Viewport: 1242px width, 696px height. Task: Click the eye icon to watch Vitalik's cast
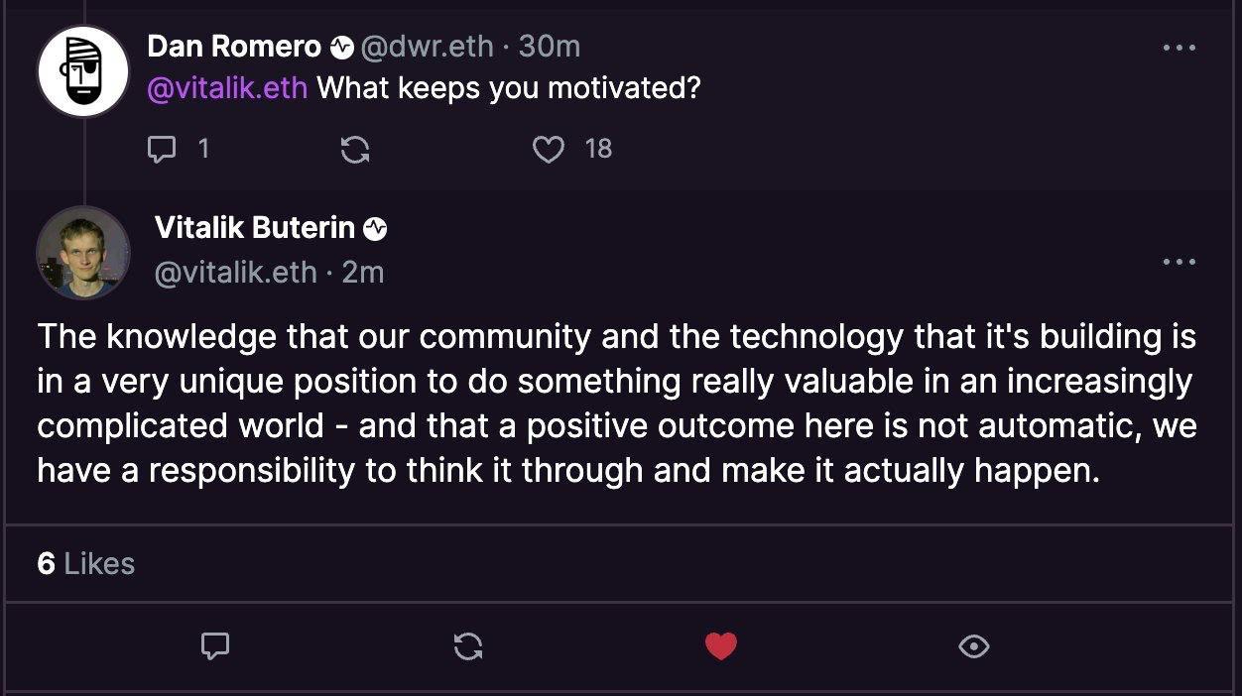click(x=973, y=646)
